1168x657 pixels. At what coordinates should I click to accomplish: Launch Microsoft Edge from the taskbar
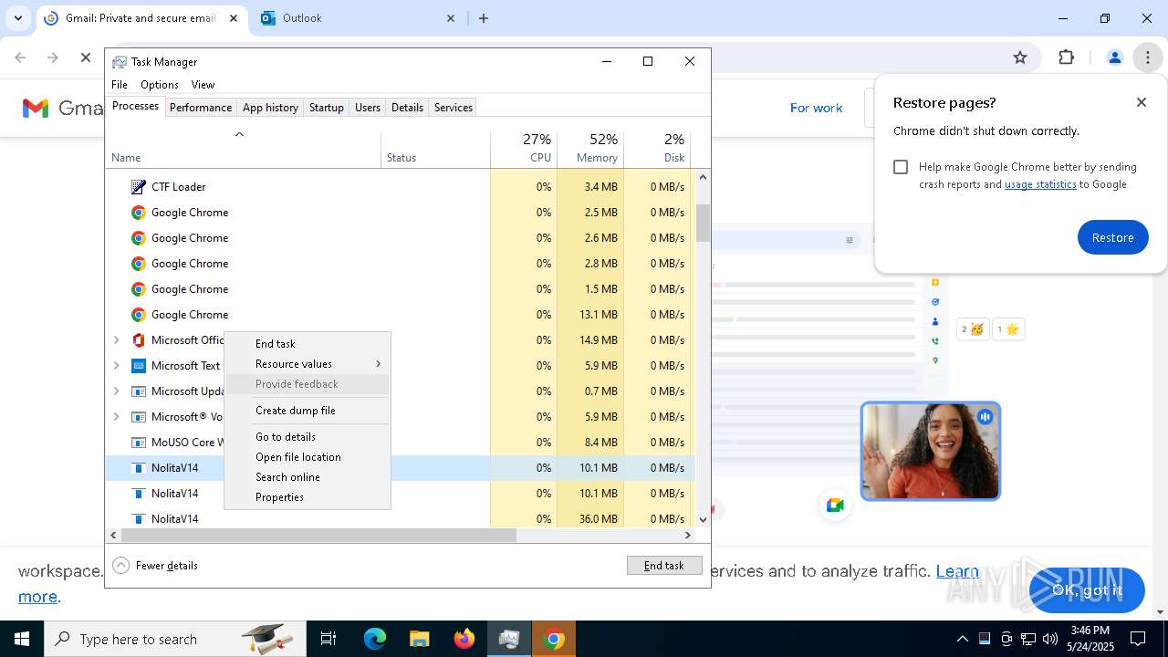tap(375, 639)
